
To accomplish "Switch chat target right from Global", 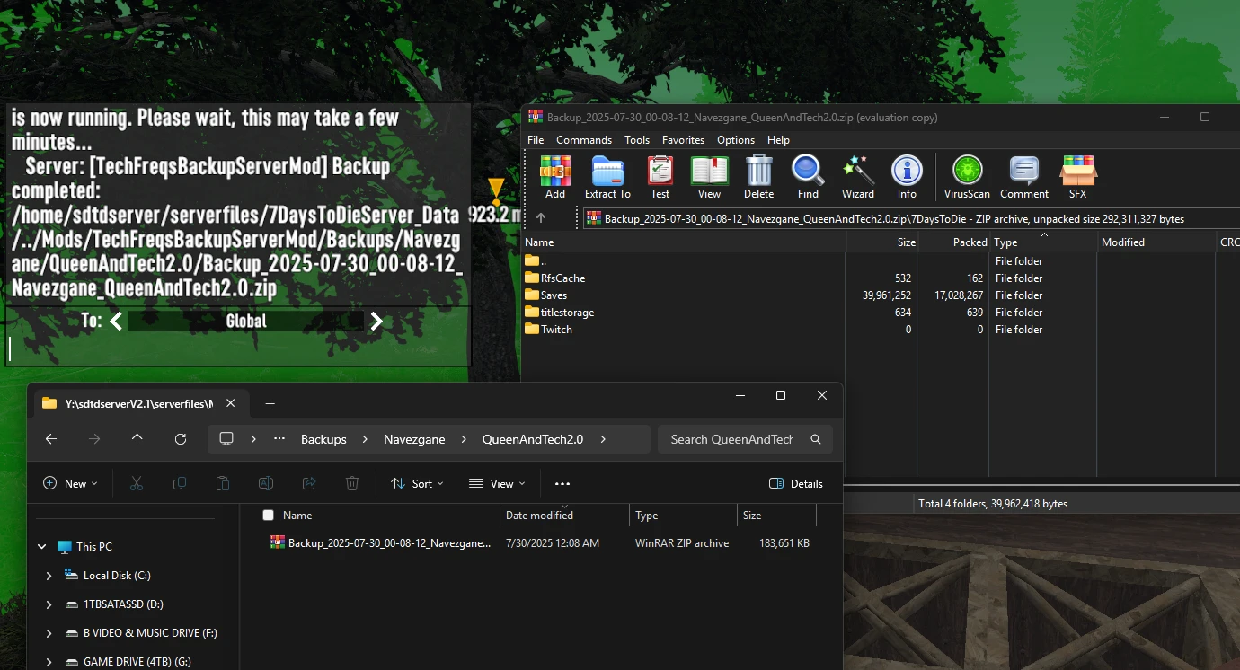I will pos(376,321).
